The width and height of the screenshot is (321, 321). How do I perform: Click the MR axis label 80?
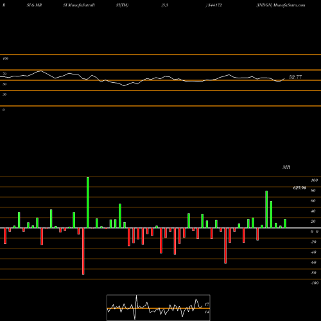tap(313, 191)
